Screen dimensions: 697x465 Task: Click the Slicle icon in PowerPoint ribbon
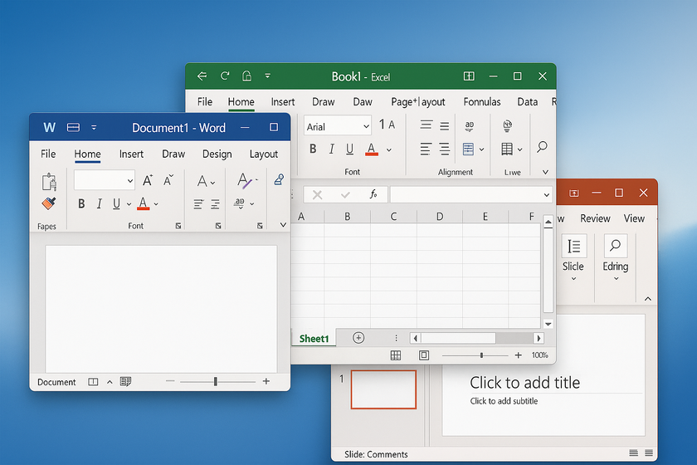[573, 247]
